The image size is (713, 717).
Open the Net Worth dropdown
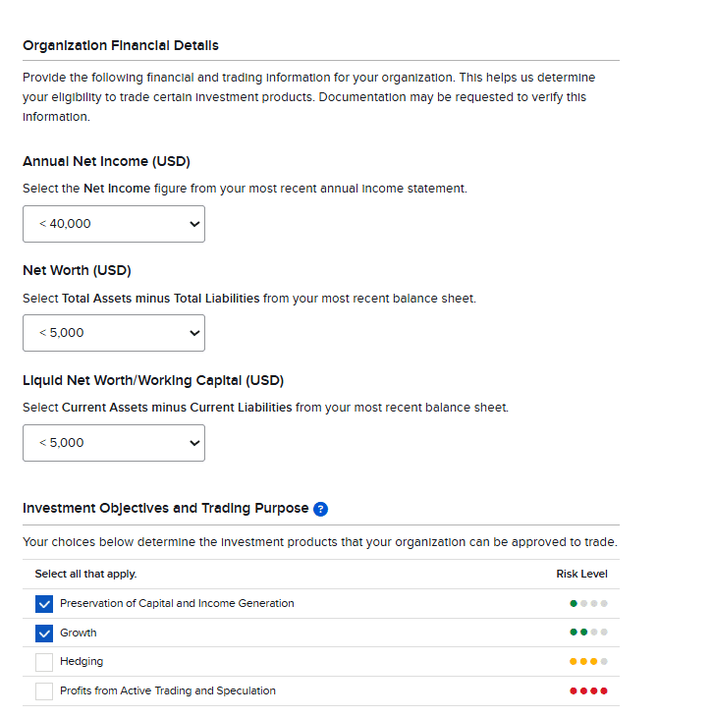[114, 333]
